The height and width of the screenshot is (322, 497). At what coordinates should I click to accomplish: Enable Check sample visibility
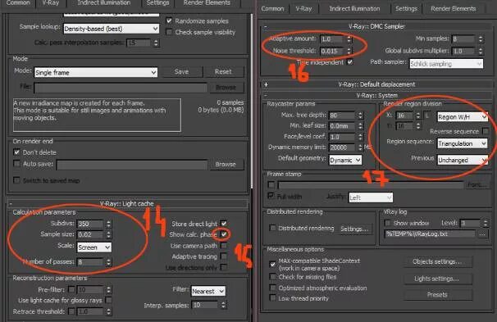point(169,32)
